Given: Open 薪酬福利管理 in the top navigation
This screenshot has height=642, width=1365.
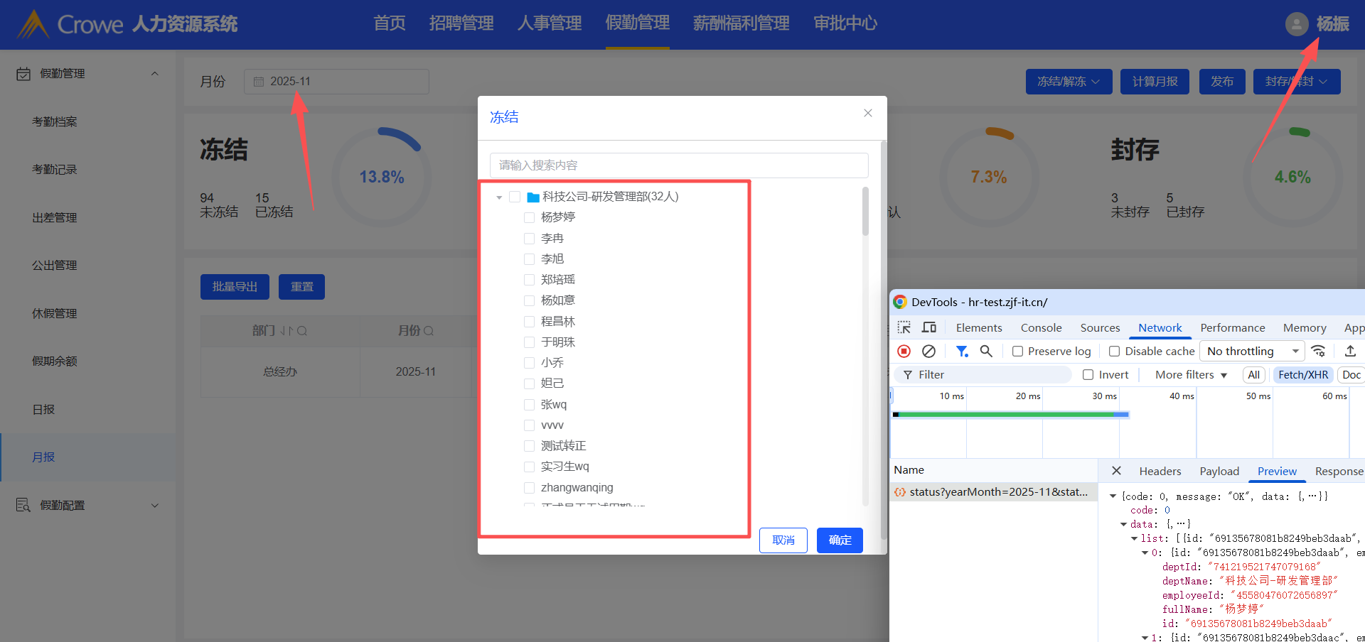Looking at the screenshot, I should coord(741,23).
